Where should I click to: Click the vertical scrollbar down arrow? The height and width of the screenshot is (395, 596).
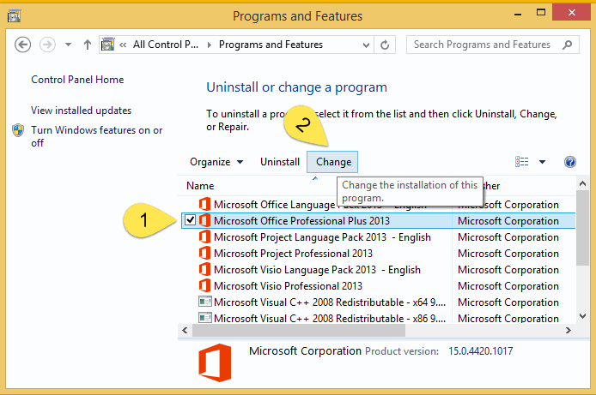[x=582, y=316]
